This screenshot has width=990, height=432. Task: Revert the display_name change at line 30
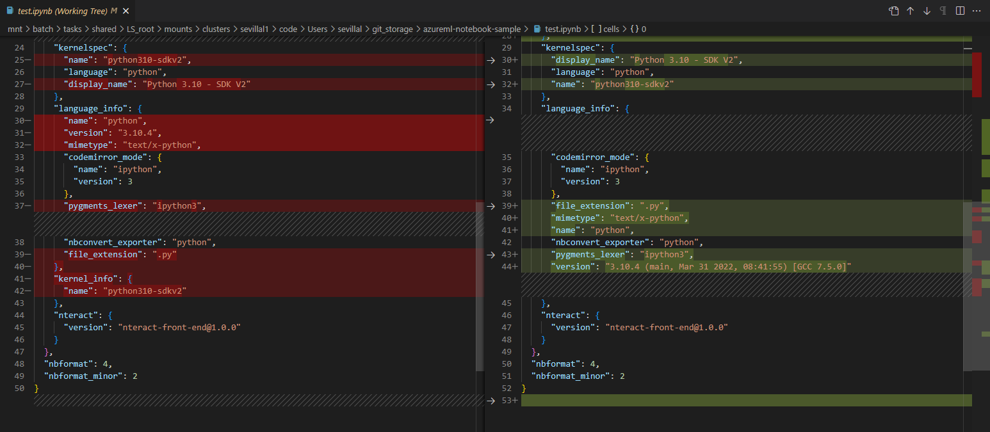pyautogui.click(x=491, y=60)
